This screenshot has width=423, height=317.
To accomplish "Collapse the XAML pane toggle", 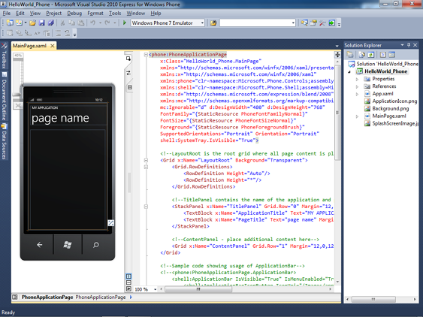I will tap(128, 289).
